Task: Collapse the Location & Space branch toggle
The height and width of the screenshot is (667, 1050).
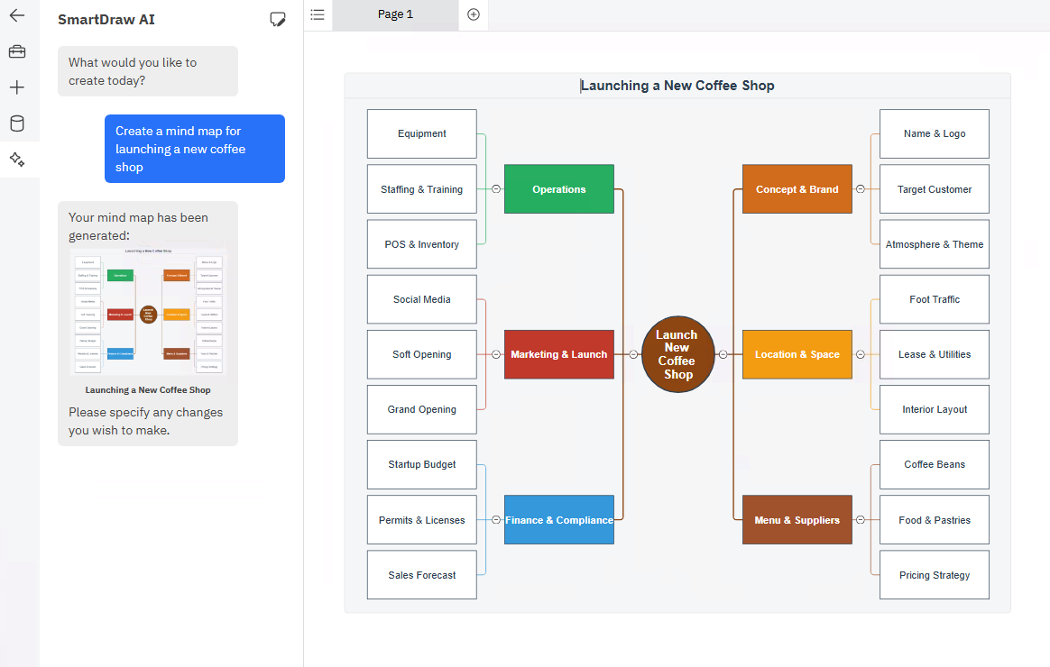Action: click(x=861, y=354)
